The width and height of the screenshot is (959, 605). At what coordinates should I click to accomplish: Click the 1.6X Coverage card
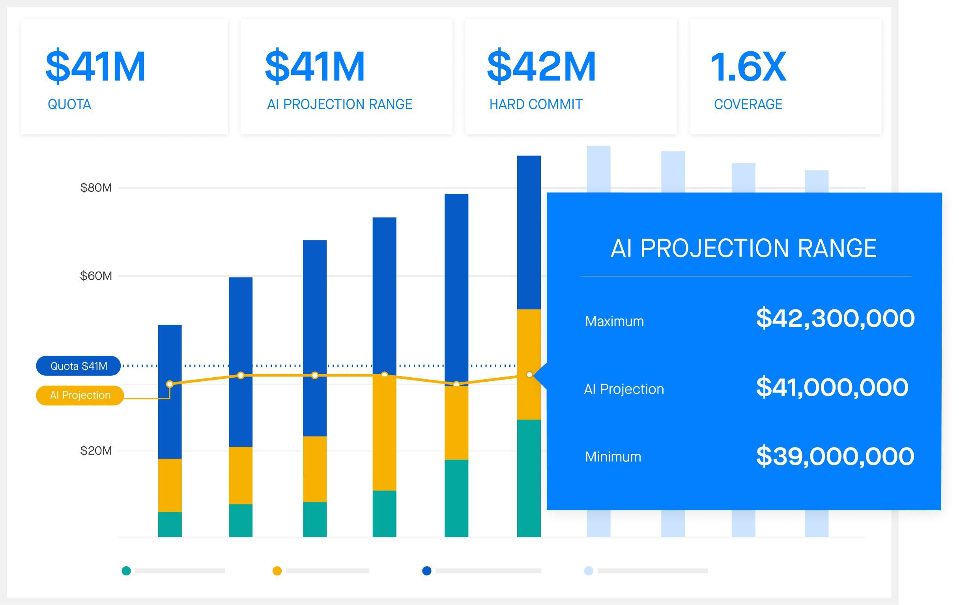coord(785,77)
